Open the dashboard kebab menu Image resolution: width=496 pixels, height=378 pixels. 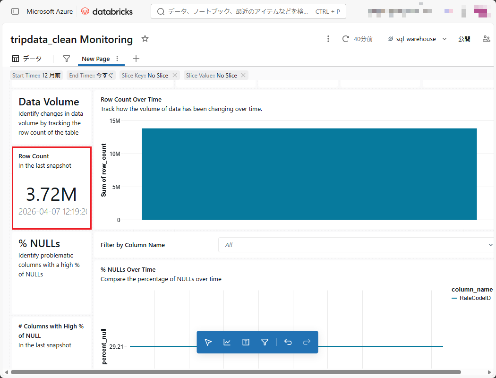click(x=328, y=39)
